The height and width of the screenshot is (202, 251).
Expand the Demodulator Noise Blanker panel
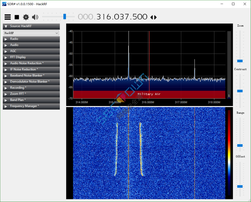click(x=31, y=82)
